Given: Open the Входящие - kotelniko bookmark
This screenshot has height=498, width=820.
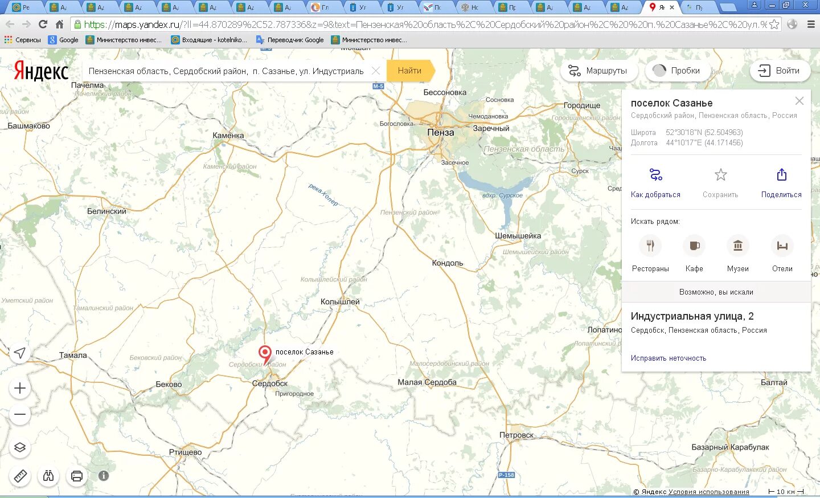Looking at the screenshot, I should point(210,40).
